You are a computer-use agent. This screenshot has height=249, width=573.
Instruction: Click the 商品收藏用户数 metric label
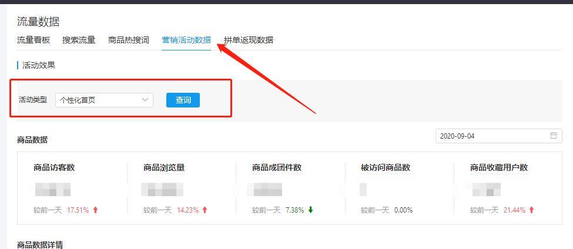coord(499,167)
